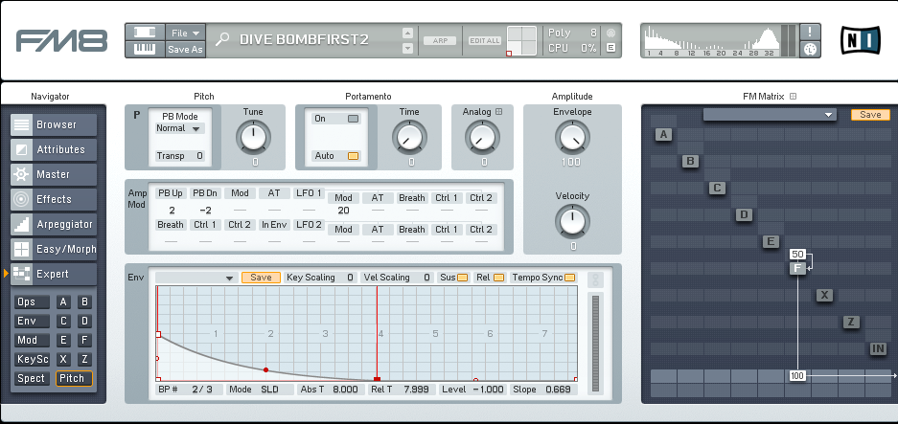The image size is (898, 424).
Task: Switch to the Ops expert tab
Action: (x=32, y=302)
